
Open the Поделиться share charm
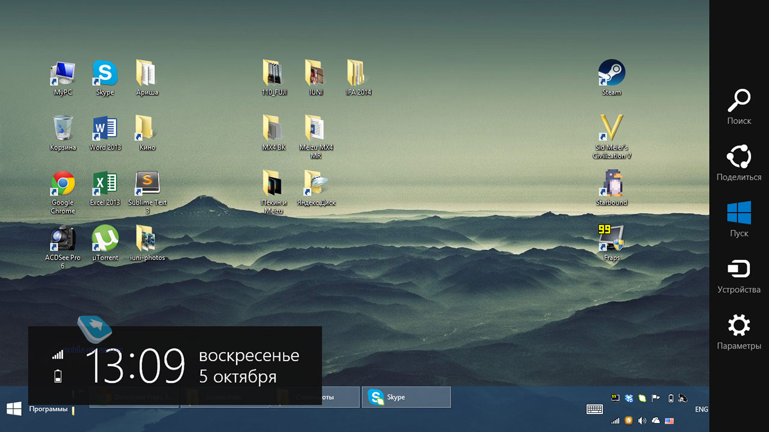[x=739, y=163]
